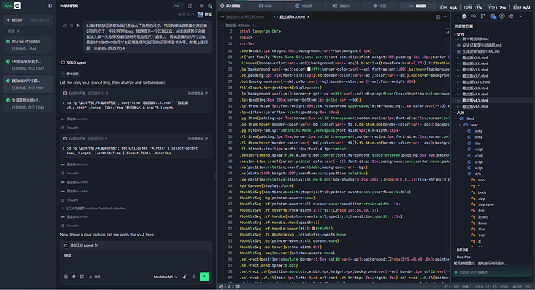Open the run mode dropdown on the Get-ChildItem block
The height and width of the screenshot is (290, 535).
coord(98,139)
